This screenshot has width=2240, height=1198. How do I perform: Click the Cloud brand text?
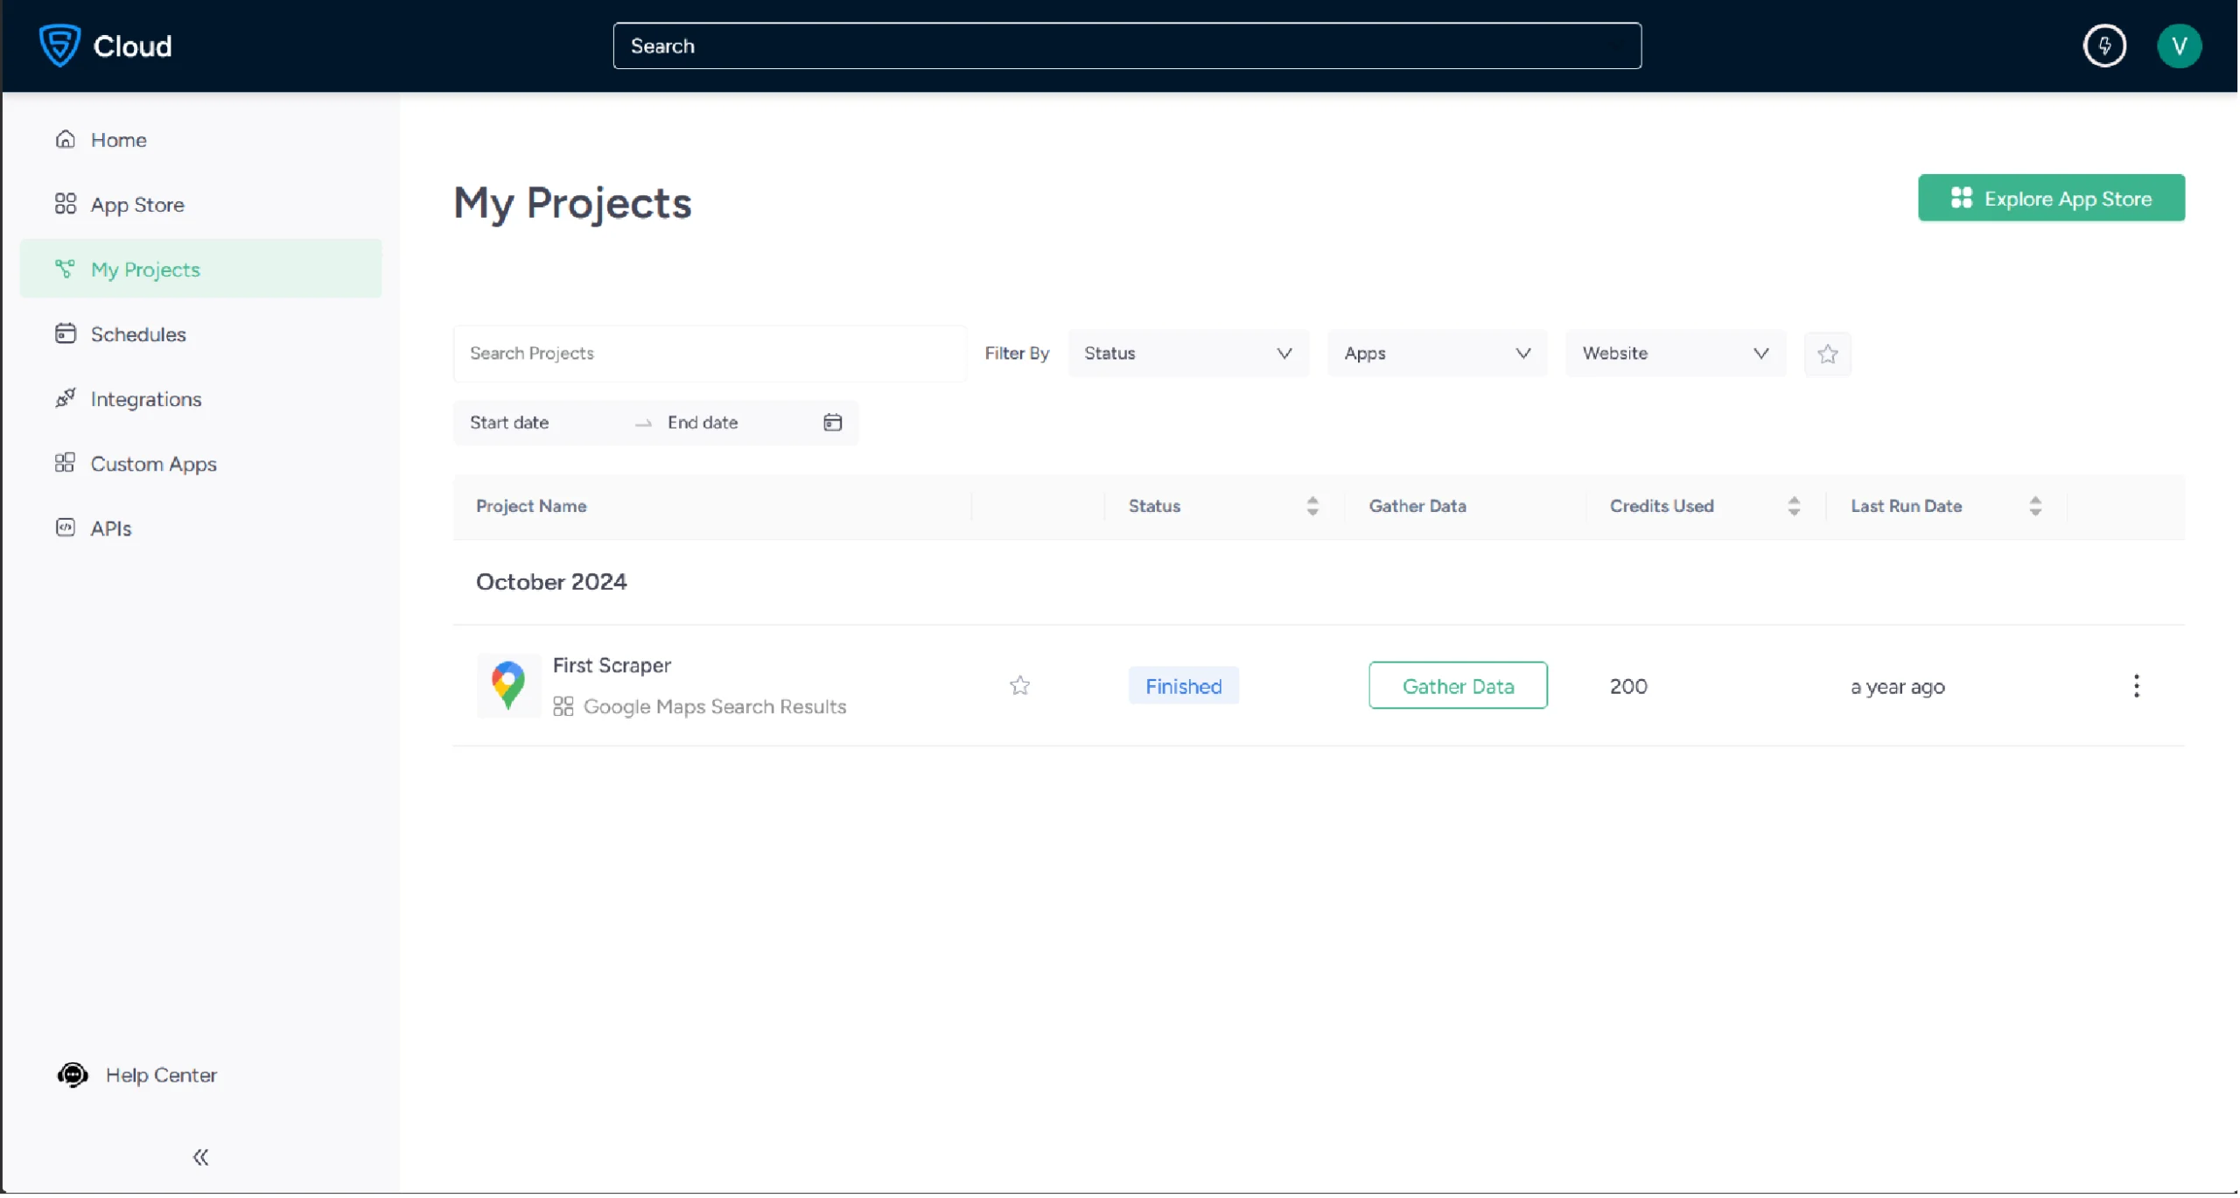click(x=132, y=46)
